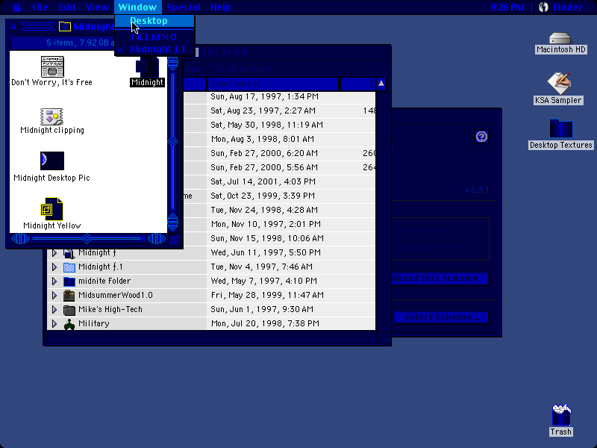Choose J K L M N O in Window menu
Viewport: 597px width, 448px height.
point(154,37)
